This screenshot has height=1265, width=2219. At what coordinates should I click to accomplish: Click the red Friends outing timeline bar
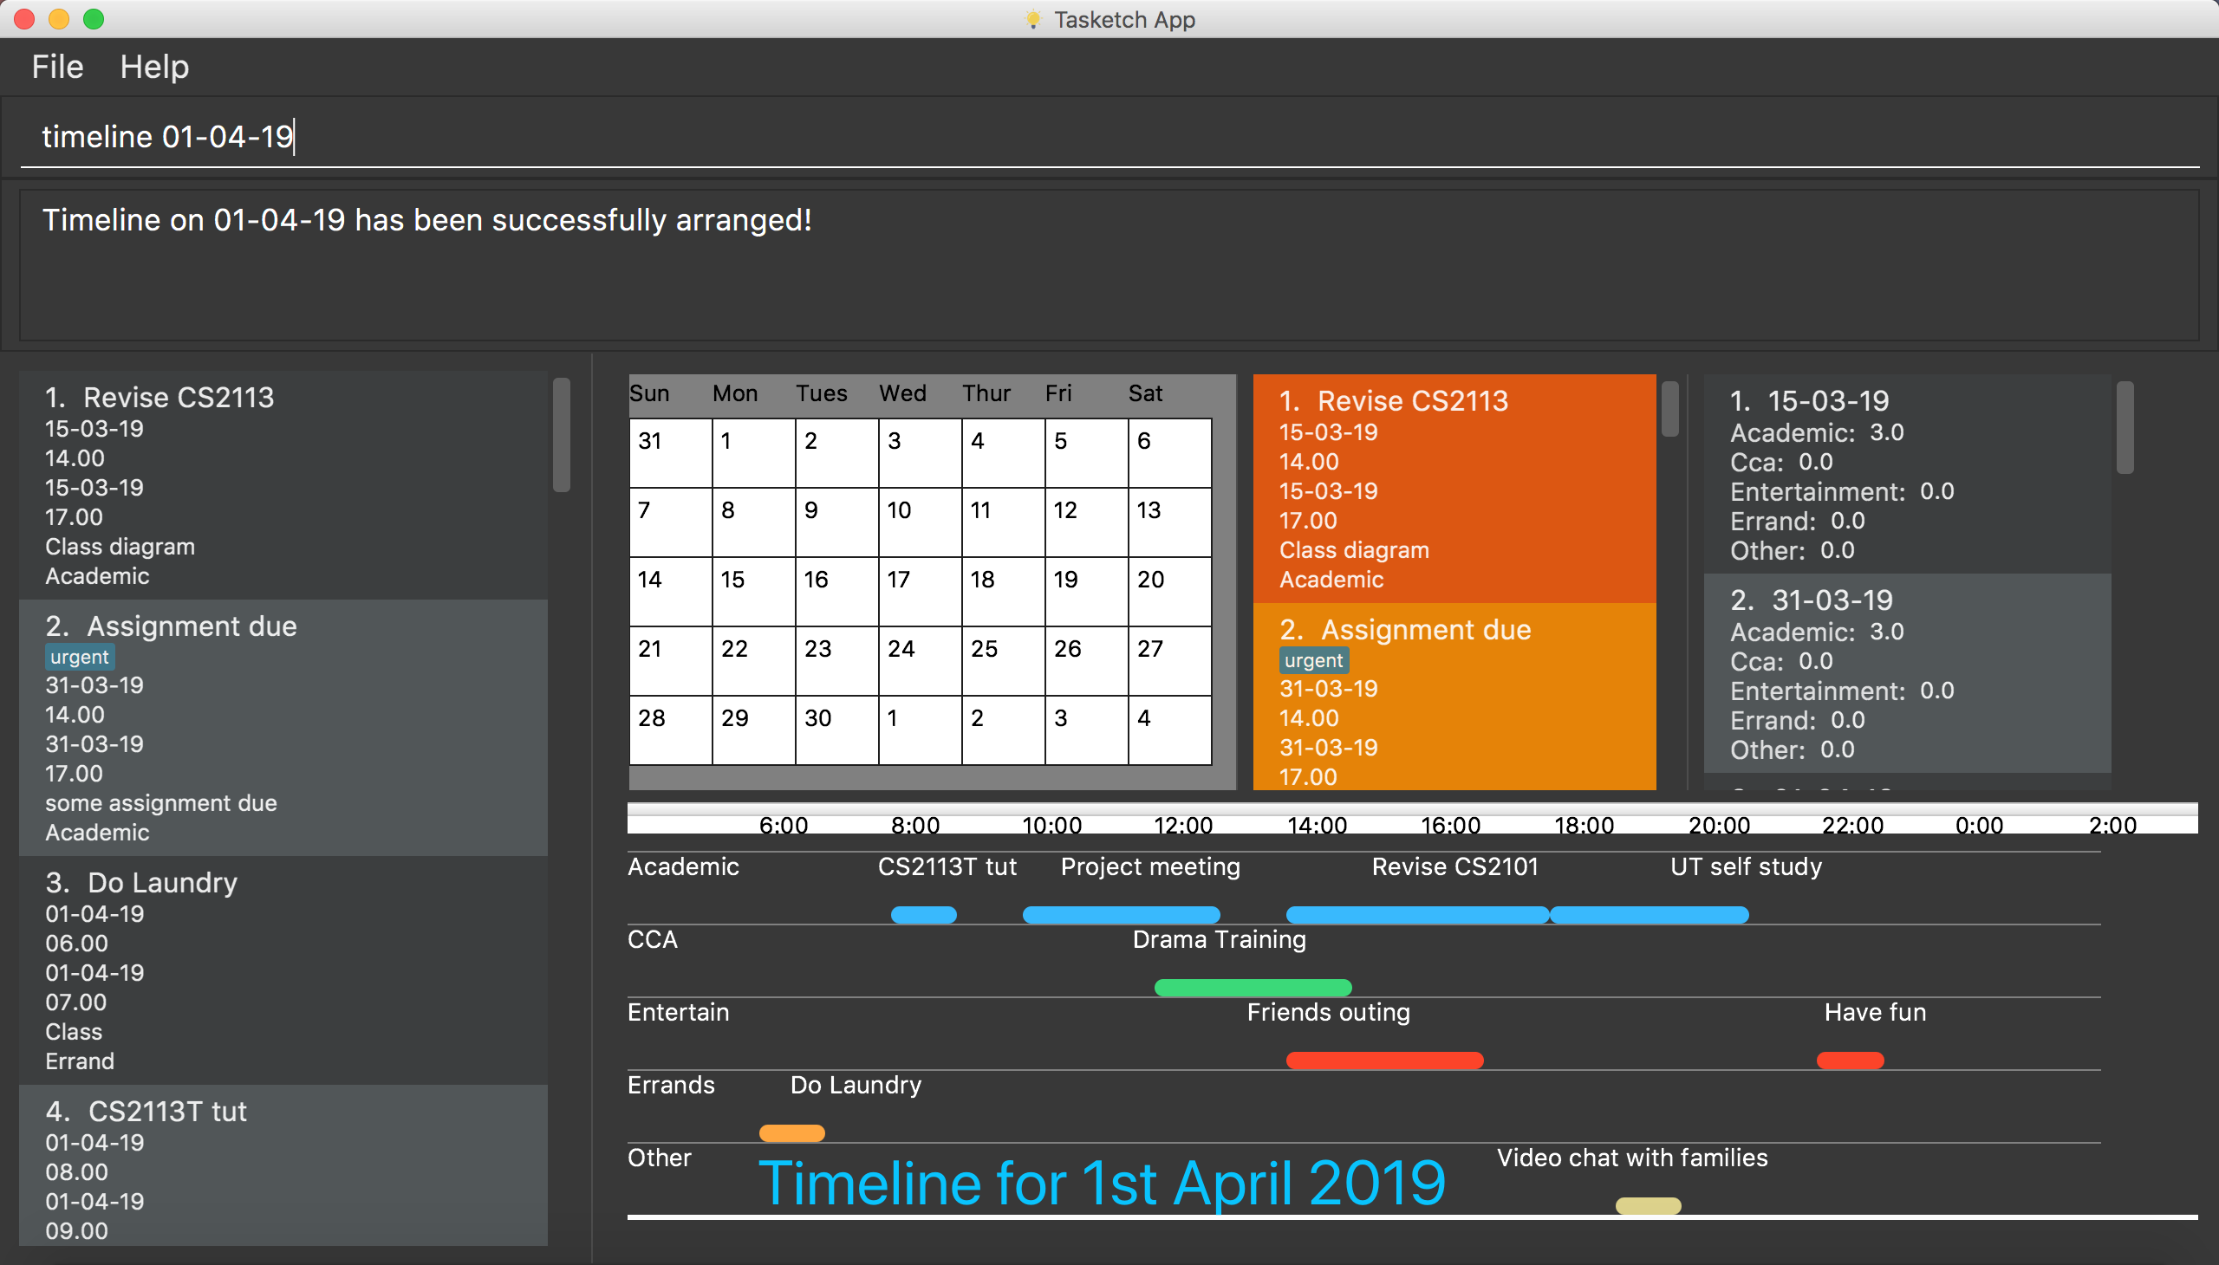point(1384,1061)
